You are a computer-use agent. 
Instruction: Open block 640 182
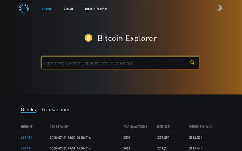pos(26,137)
